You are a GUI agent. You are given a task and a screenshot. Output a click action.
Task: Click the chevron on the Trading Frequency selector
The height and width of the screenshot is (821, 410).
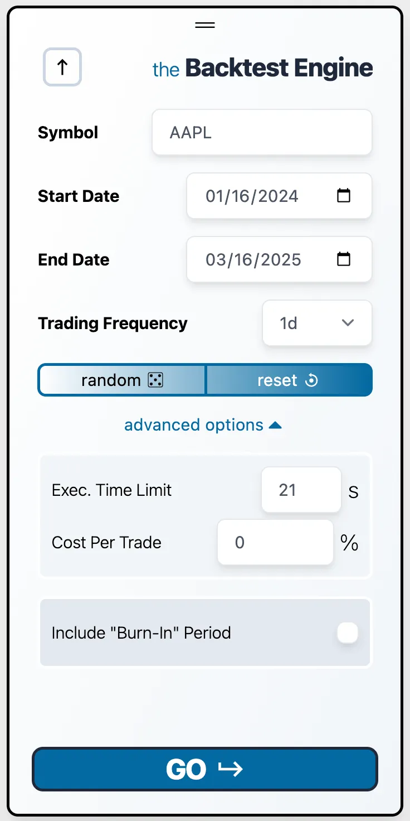pyautogui.click(x=348, y=323)
